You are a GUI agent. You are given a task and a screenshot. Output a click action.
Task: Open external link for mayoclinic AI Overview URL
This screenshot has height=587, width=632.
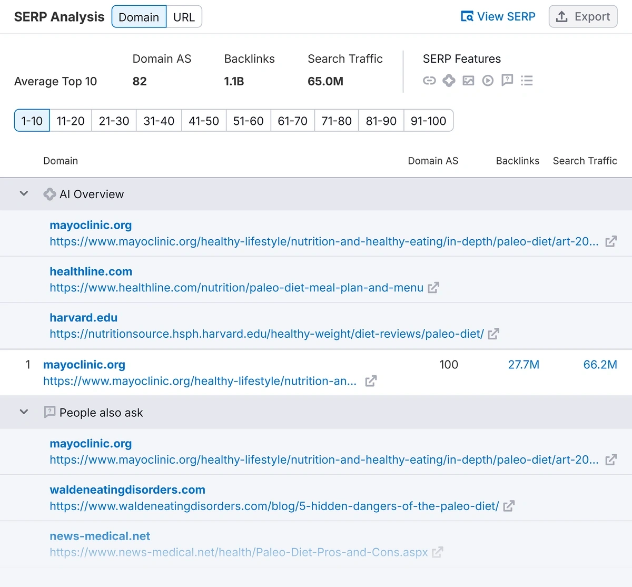(611, 241)
